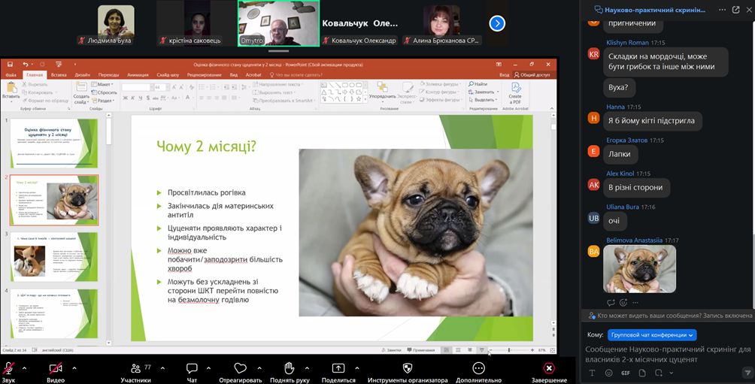Turn on camera with the Видео button
Image resolution: width=755 pixels, height=384 pixels.
(56, 368)
